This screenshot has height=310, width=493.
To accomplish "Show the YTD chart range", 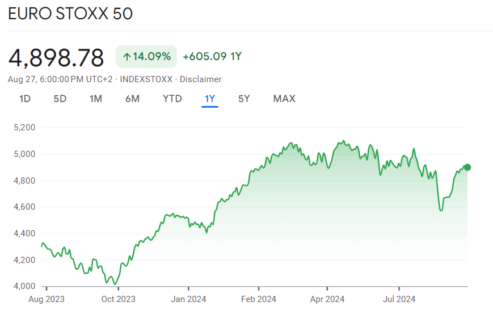I will 172,99.
